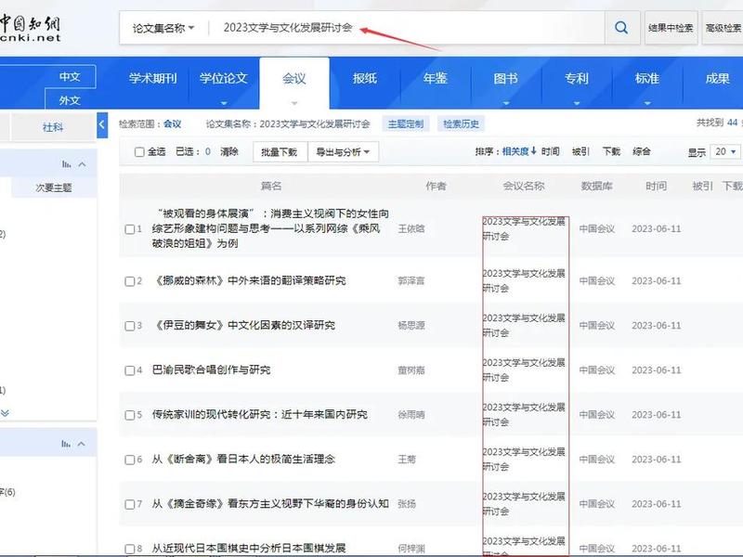The height and width of the screenshot is (557, 743).
Task: Open paper 从《断舍离》看日本人的极简生活理念
Action: click(243, 459)
